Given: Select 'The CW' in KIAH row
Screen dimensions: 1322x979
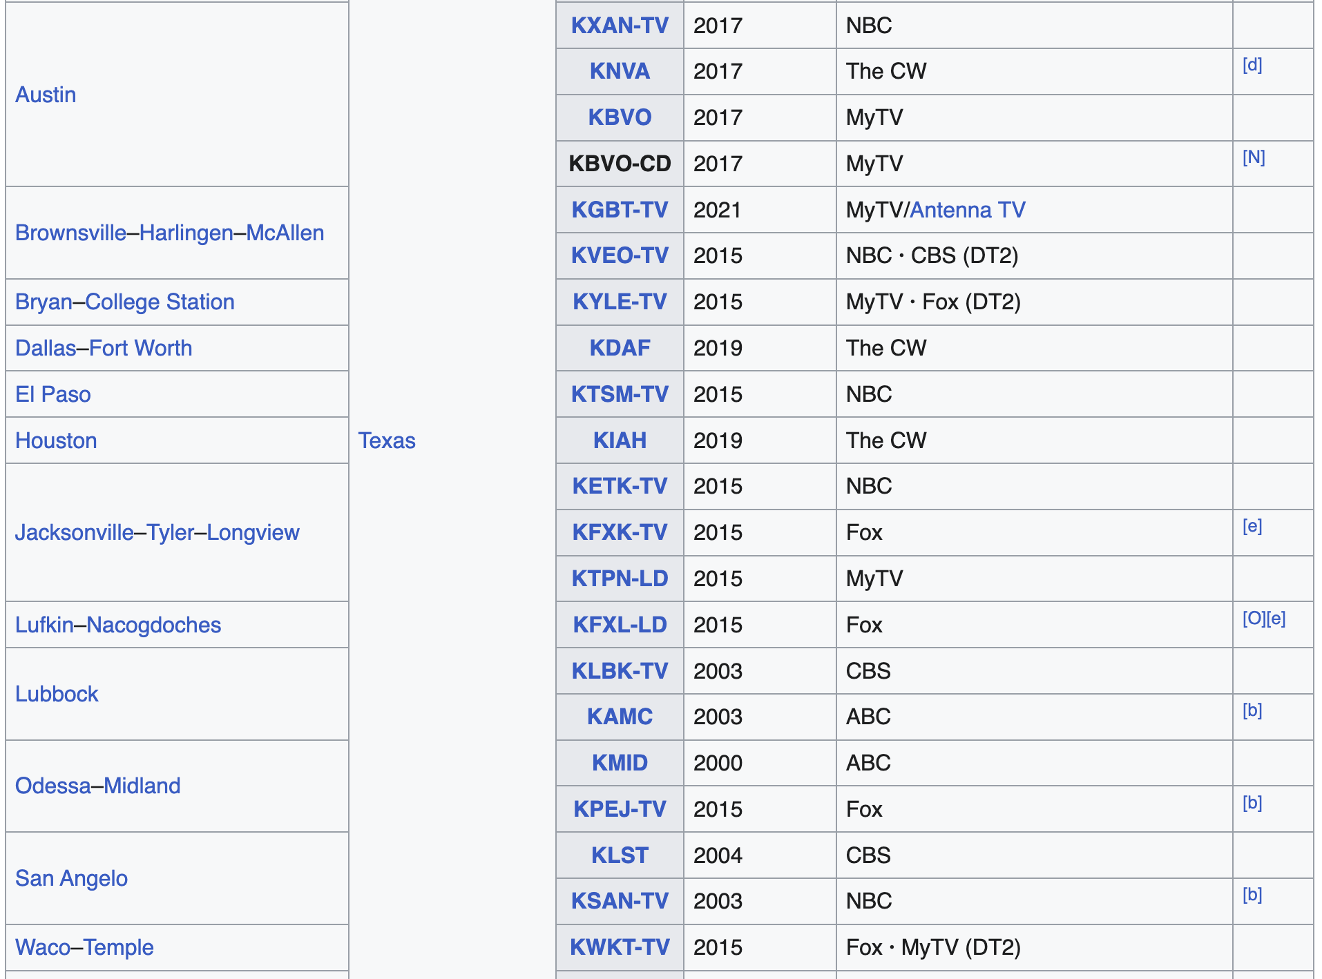Looking at the screenshot, I should [x=886, y=440].
